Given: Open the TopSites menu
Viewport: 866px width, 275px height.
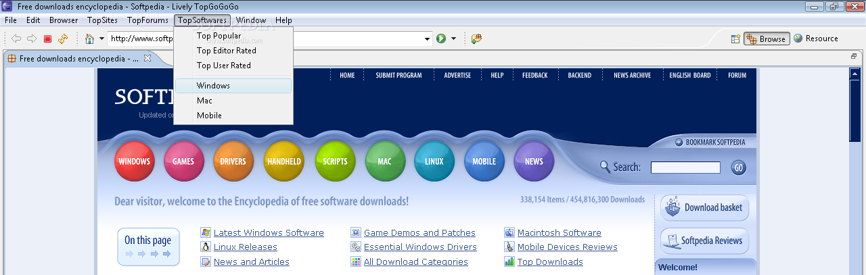Looking at the screenshot, I should (102, 20).
